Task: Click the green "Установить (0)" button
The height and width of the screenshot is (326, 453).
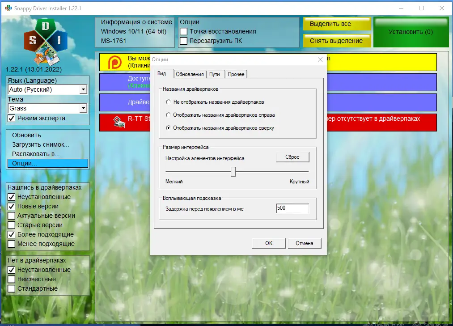Action: pos(411,32)
